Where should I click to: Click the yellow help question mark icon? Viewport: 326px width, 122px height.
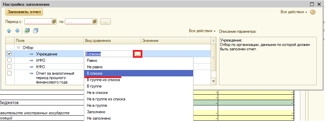tap(313, 12)
